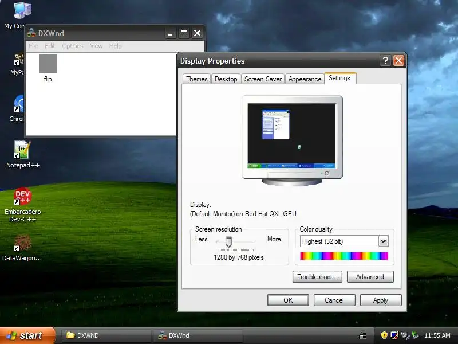Confirm with the OK button

[x=288, y=300]
